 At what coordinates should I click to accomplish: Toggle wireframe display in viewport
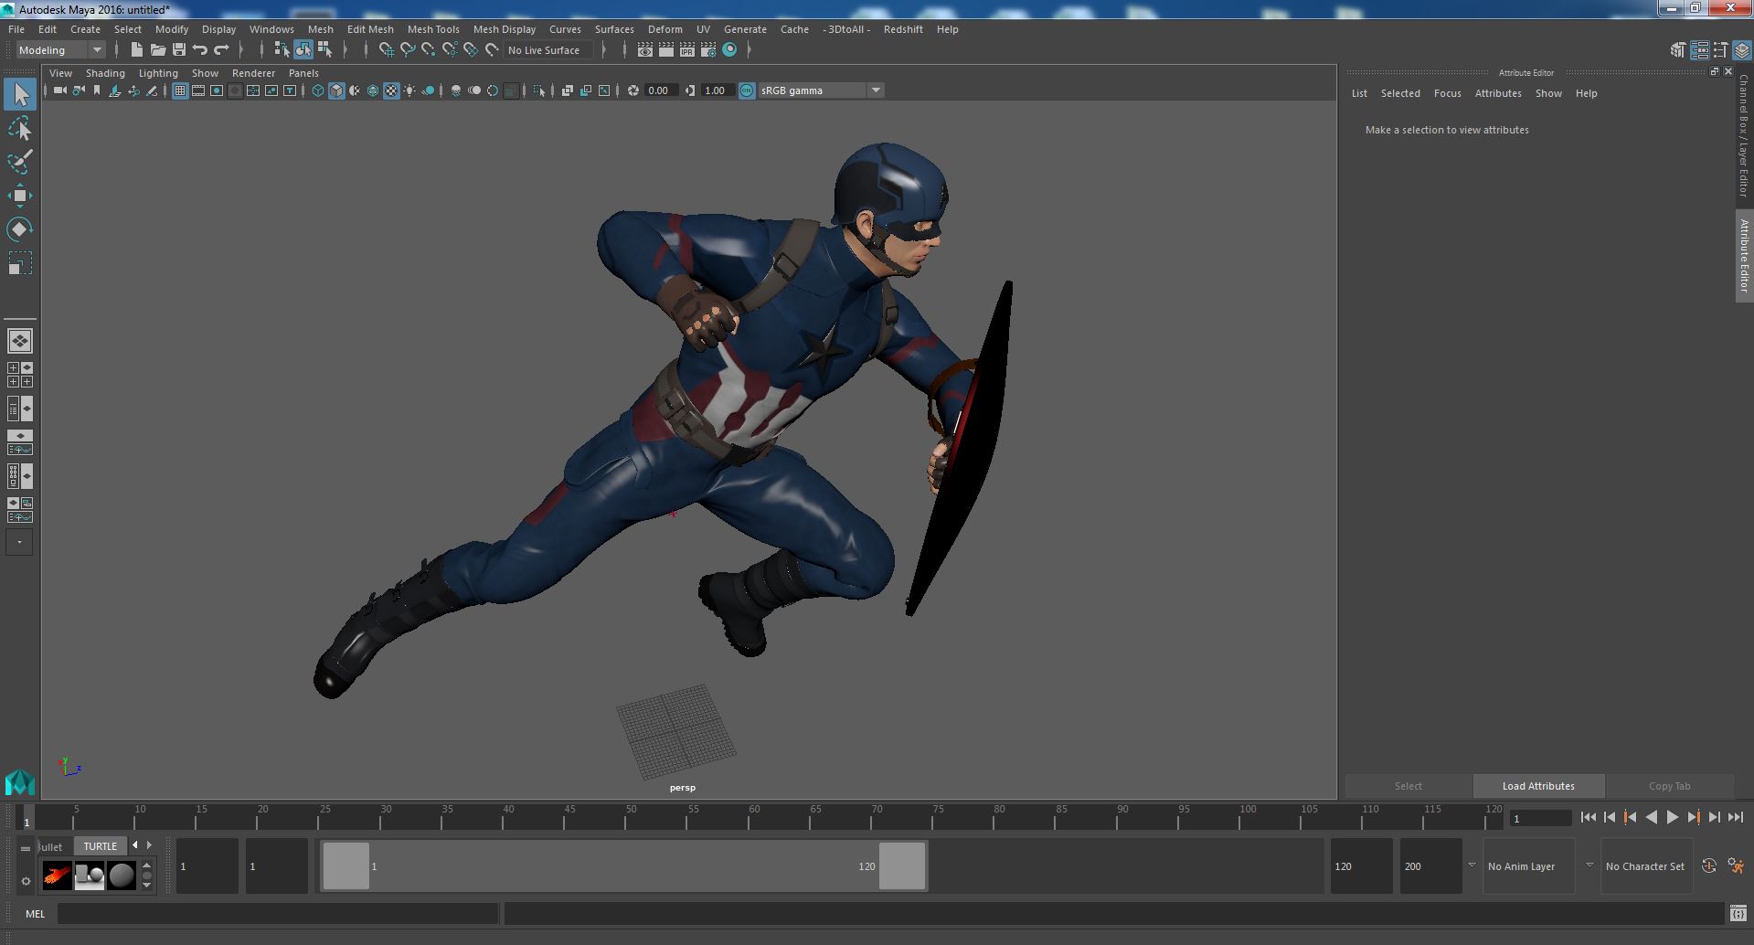coord(317,90)
